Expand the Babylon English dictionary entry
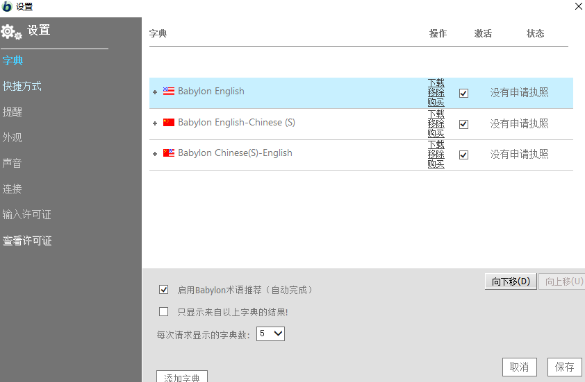 click(x=155, y=92)
